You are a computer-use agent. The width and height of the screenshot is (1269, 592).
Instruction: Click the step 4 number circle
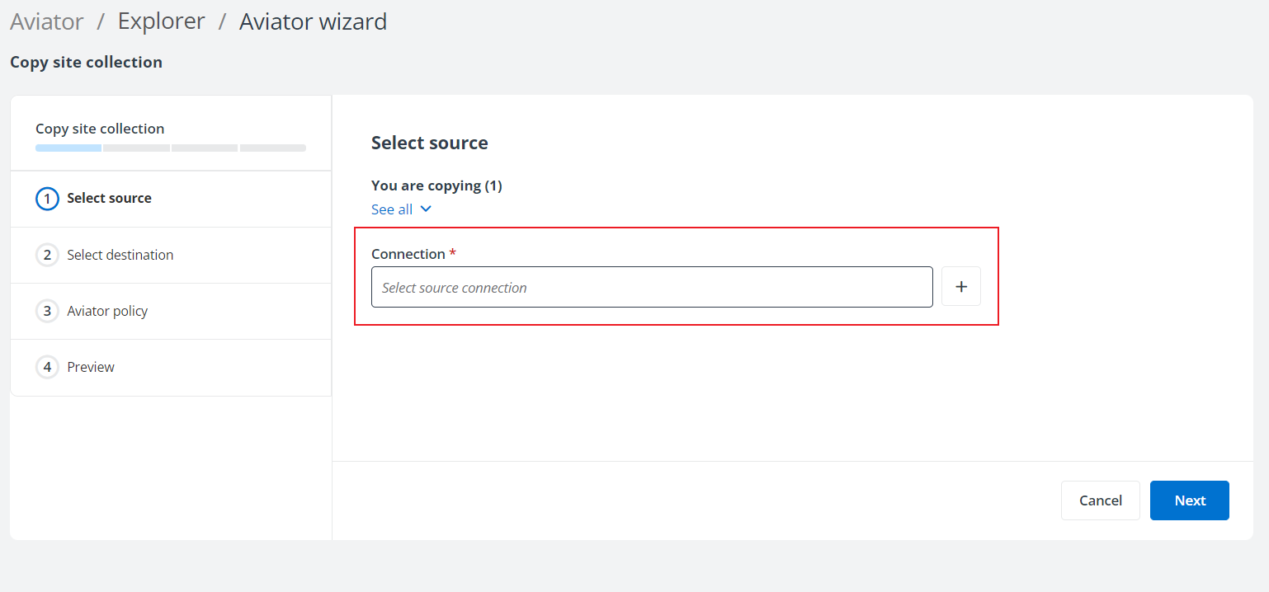point(47,367)
